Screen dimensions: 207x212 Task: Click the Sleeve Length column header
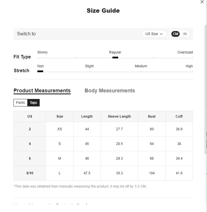[119, 116]
